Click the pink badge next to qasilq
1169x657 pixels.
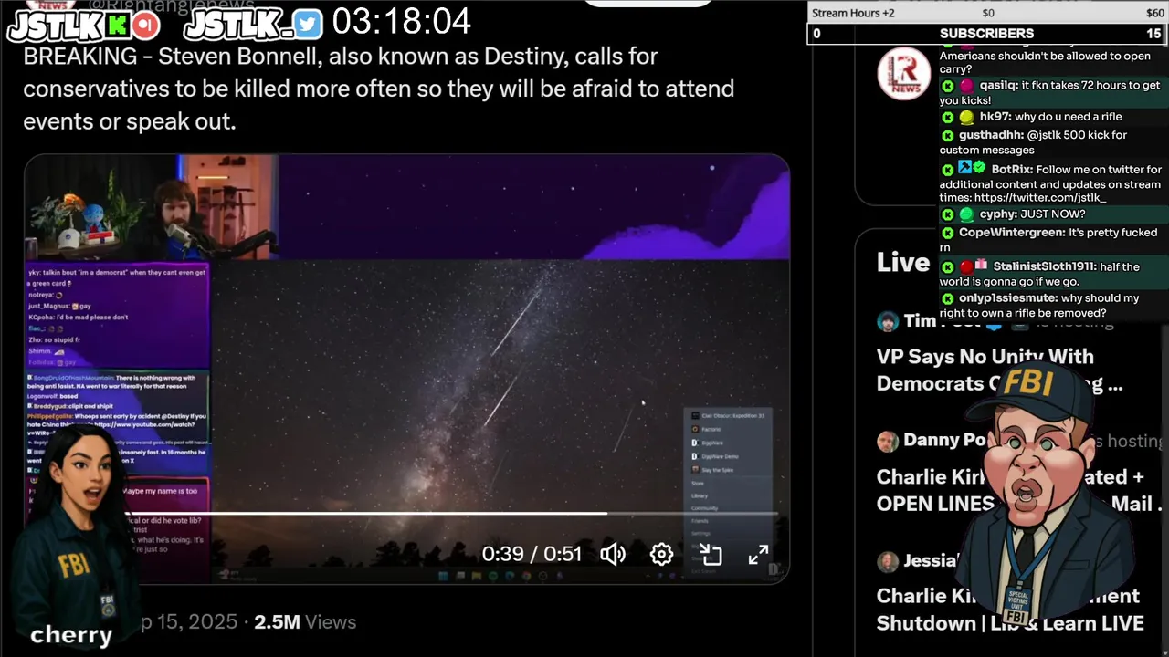click(965, 86)
